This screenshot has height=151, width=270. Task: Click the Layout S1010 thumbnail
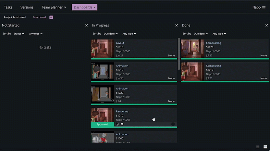(102, 49)
